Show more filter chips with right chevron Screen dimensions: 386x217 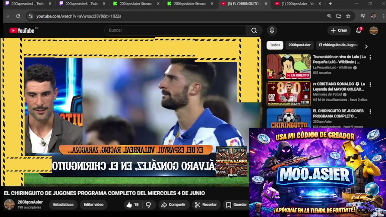(366, 46)
